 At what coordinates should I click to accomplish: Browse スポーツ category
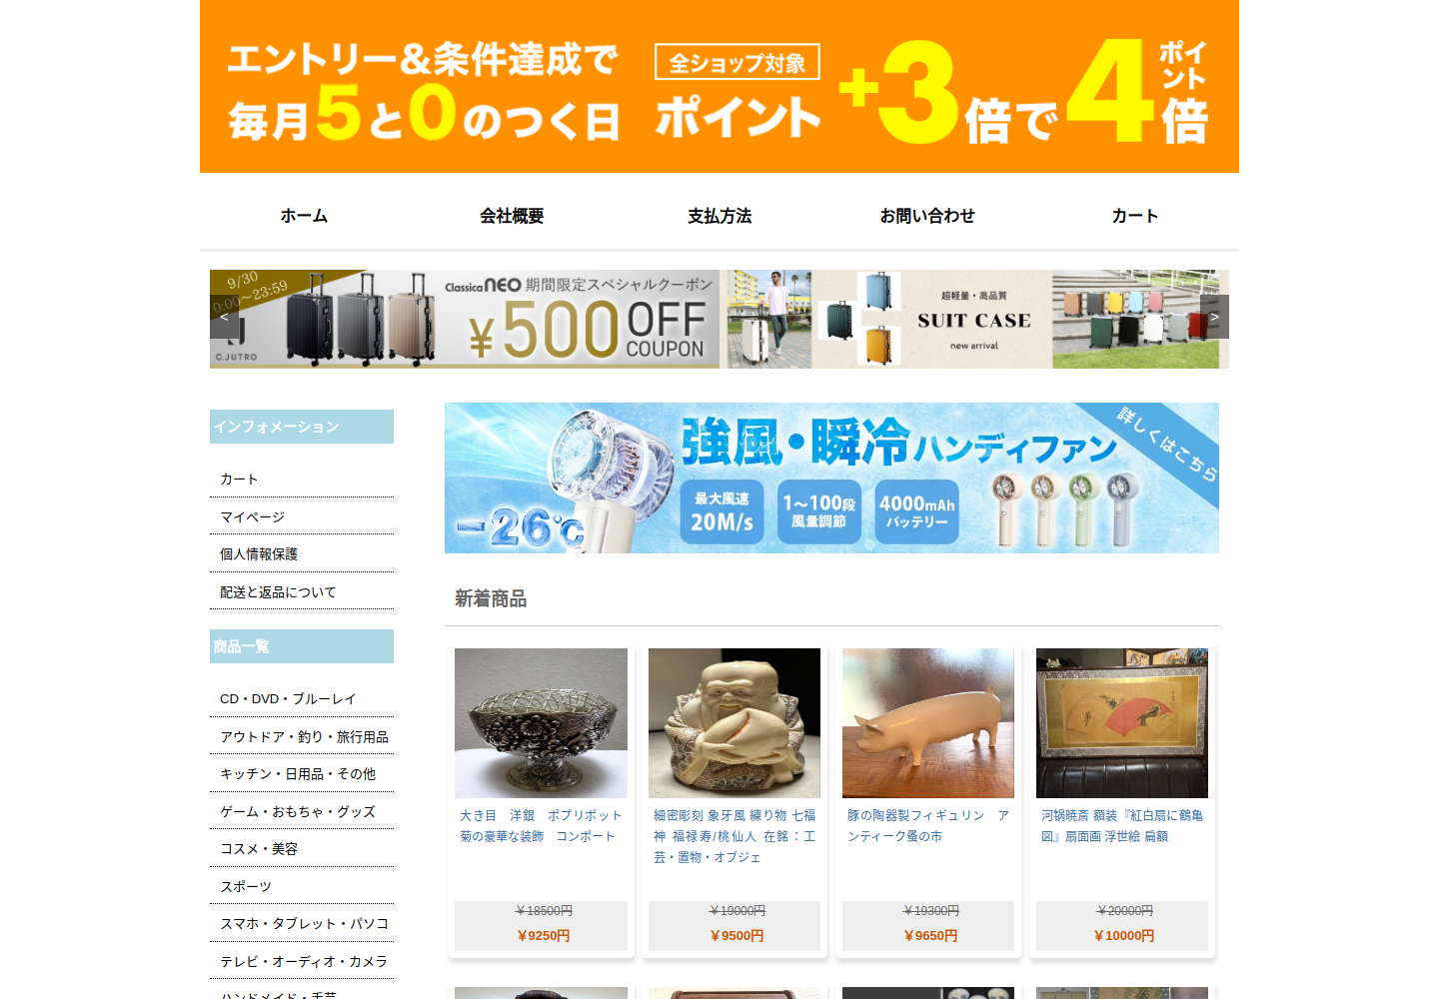(246, 887)
